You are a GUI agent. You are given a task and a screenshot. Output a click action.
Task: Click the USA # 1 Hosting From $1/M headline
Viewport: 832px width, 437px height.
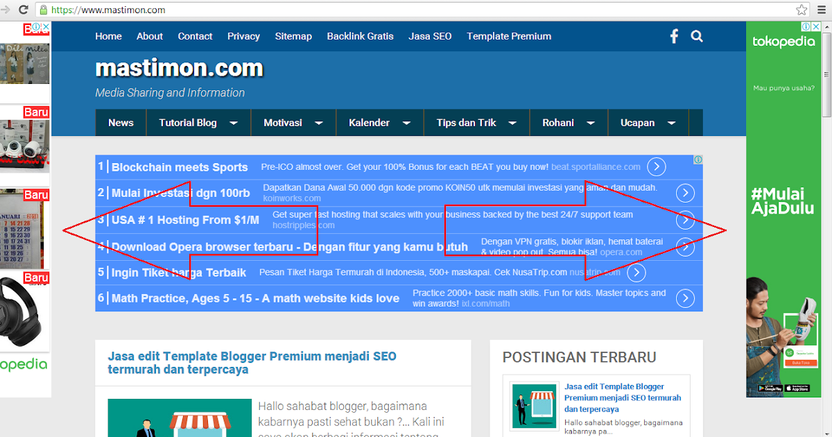tap(185, 220)
